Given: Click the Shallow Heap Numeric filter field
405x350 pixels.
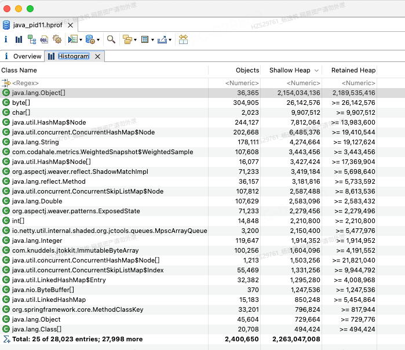Looking at the screenshot, I should click(291, 83).
